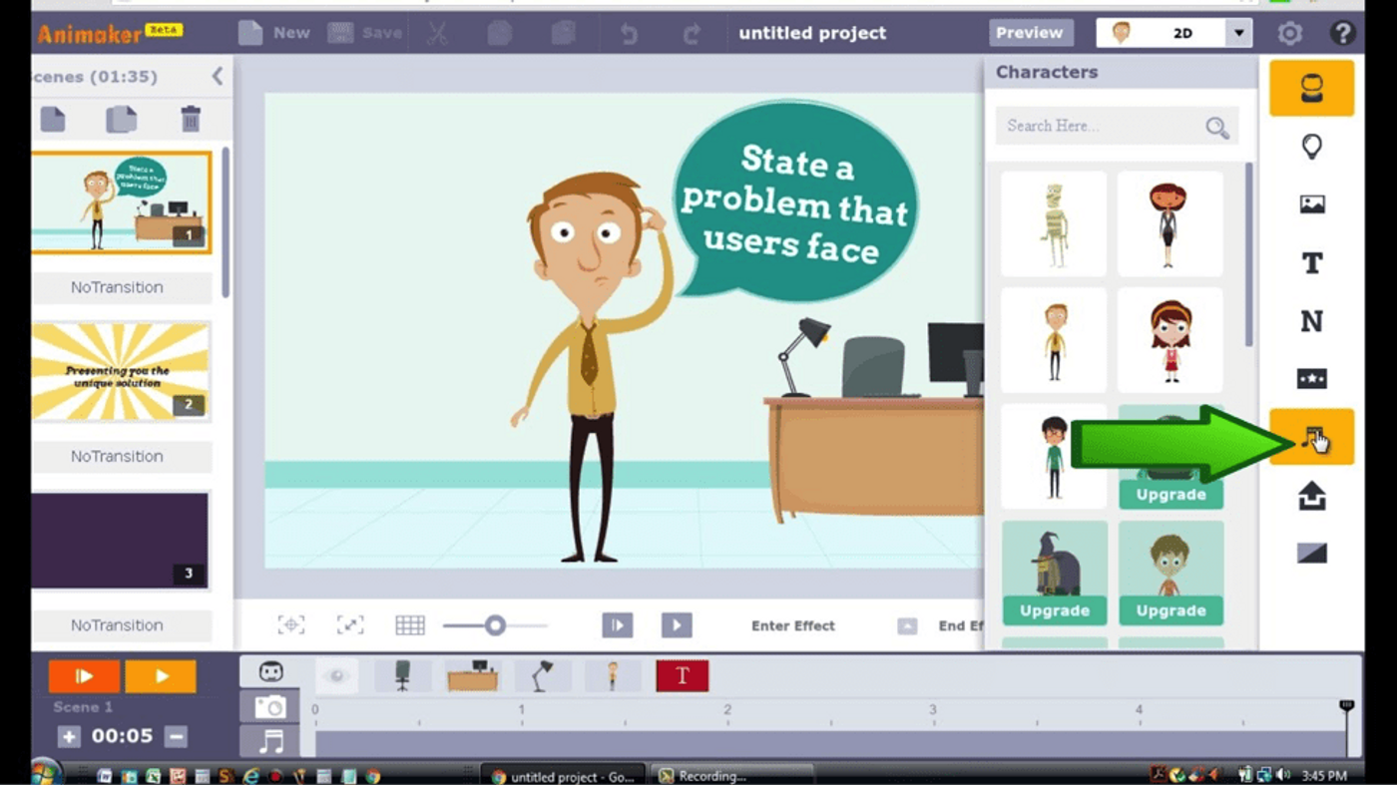Open the Characters panel

(1311, 88)
